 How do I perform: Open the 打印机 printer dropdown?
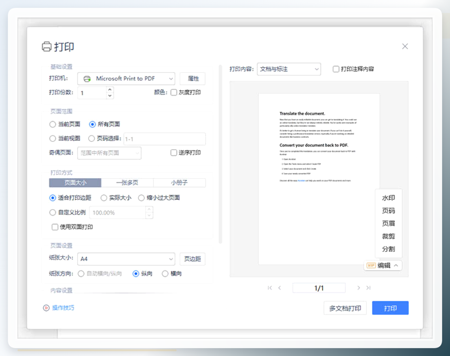126,79
